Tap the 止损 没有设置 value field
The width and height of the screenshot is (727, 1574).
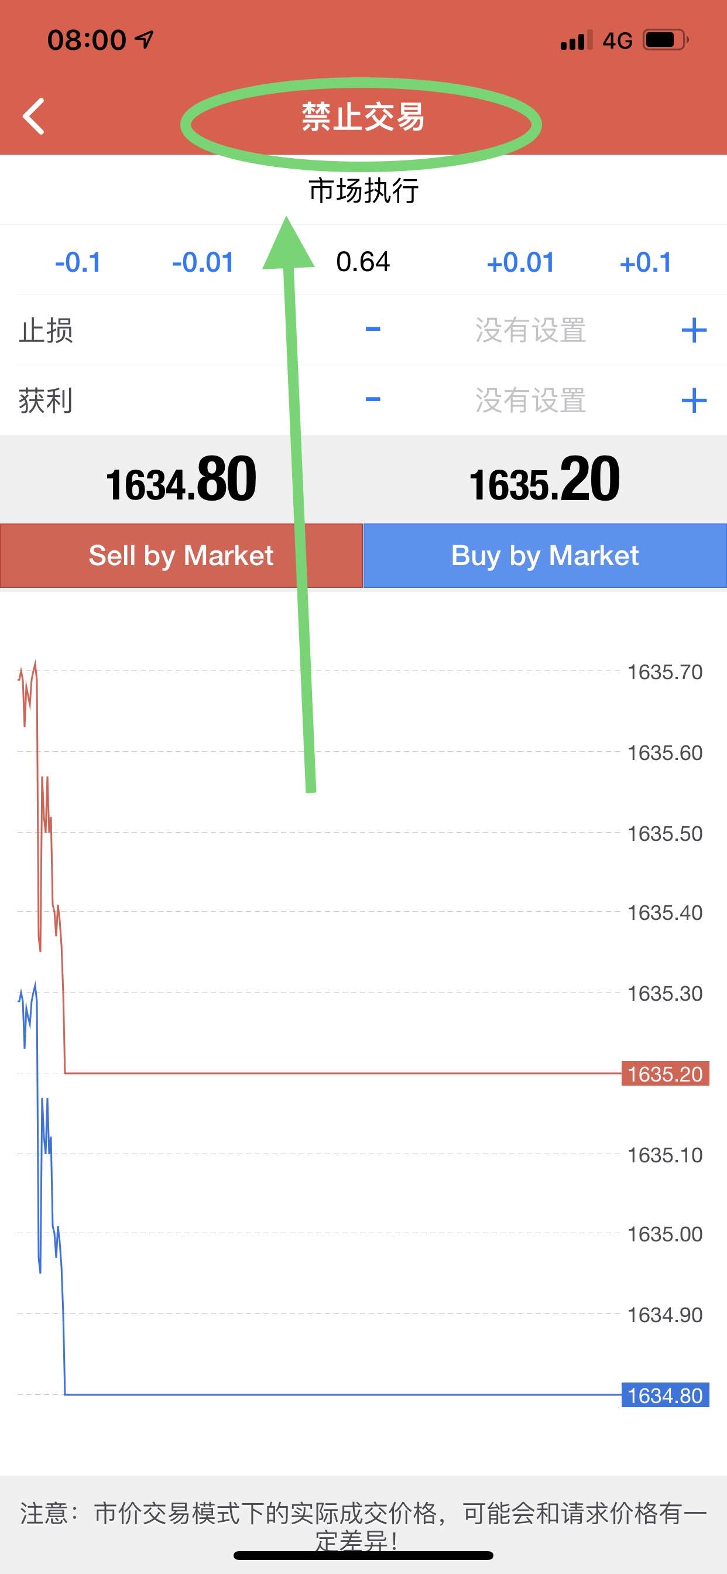531,331
